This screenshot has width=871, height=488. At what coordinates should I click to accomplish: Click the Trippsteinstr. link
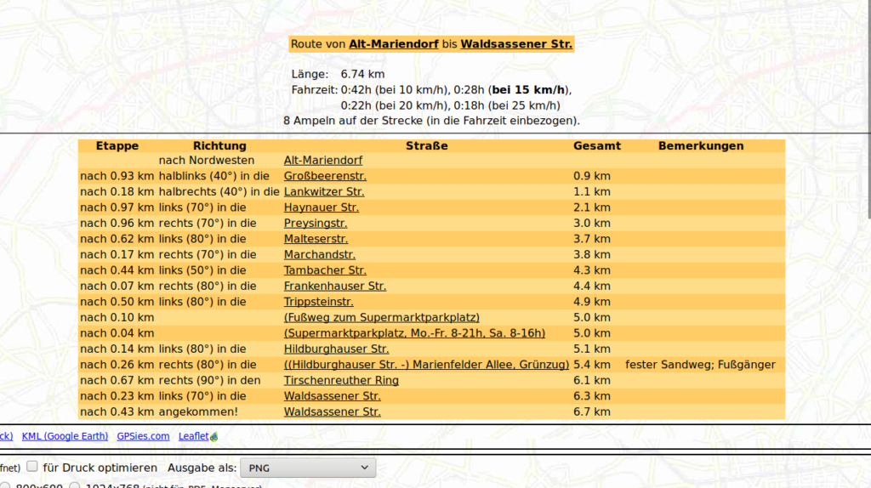pyautogui.click(x=318, y=302)
